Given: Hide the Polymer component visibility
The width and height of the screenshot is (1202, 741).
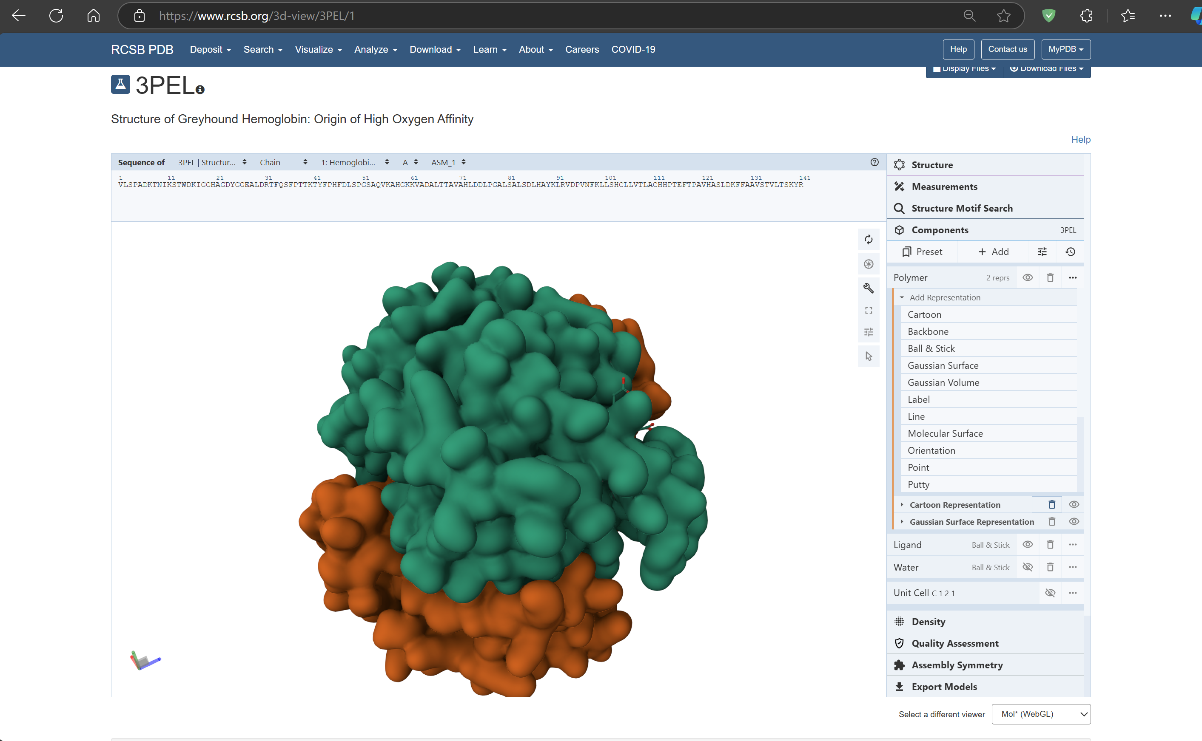Looking at the screenshot, I should pos(1028,277).
